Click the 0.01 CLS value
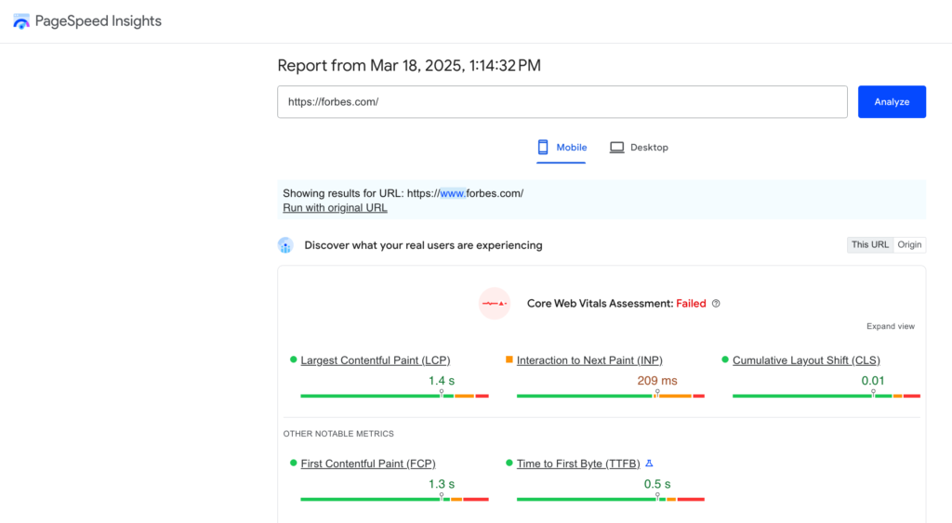Screen dimensions: 952x523 pyautogui.click(x=873, y=381)
